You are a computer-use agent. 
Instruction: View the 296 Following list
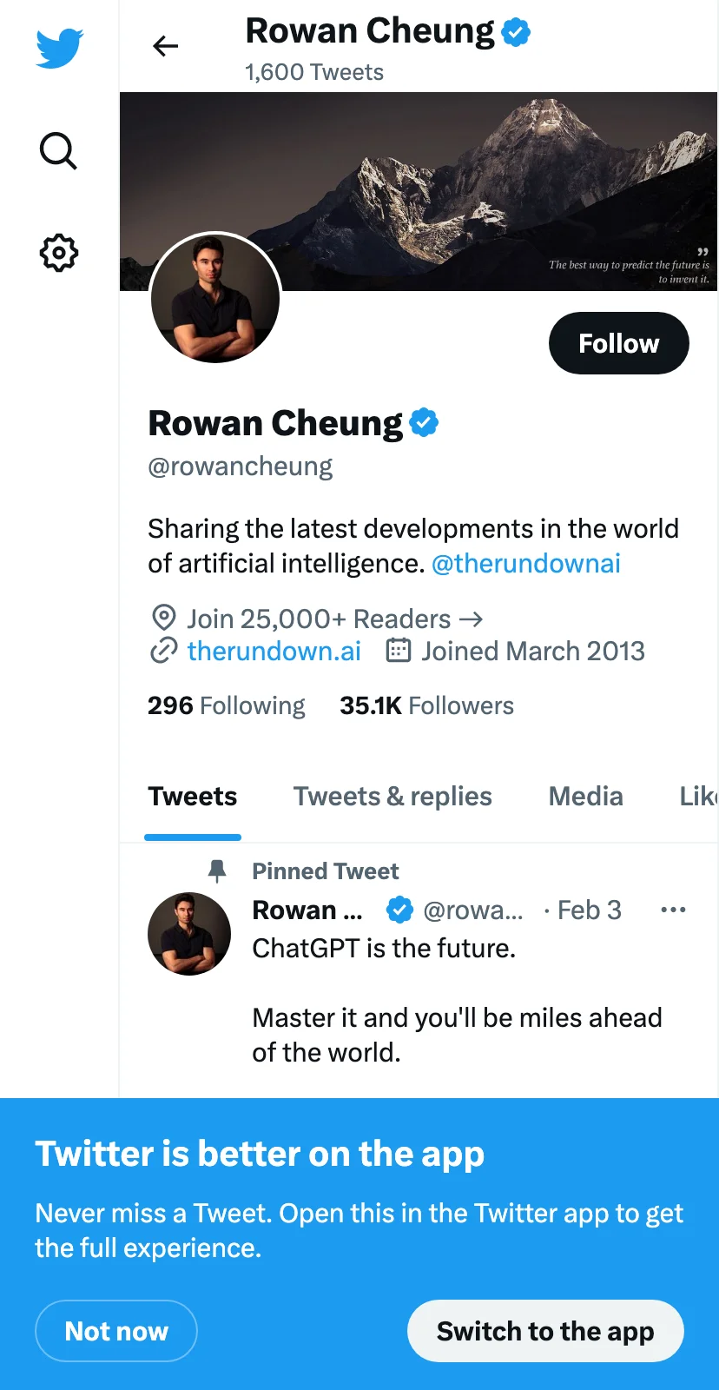(x=226, y=705)
